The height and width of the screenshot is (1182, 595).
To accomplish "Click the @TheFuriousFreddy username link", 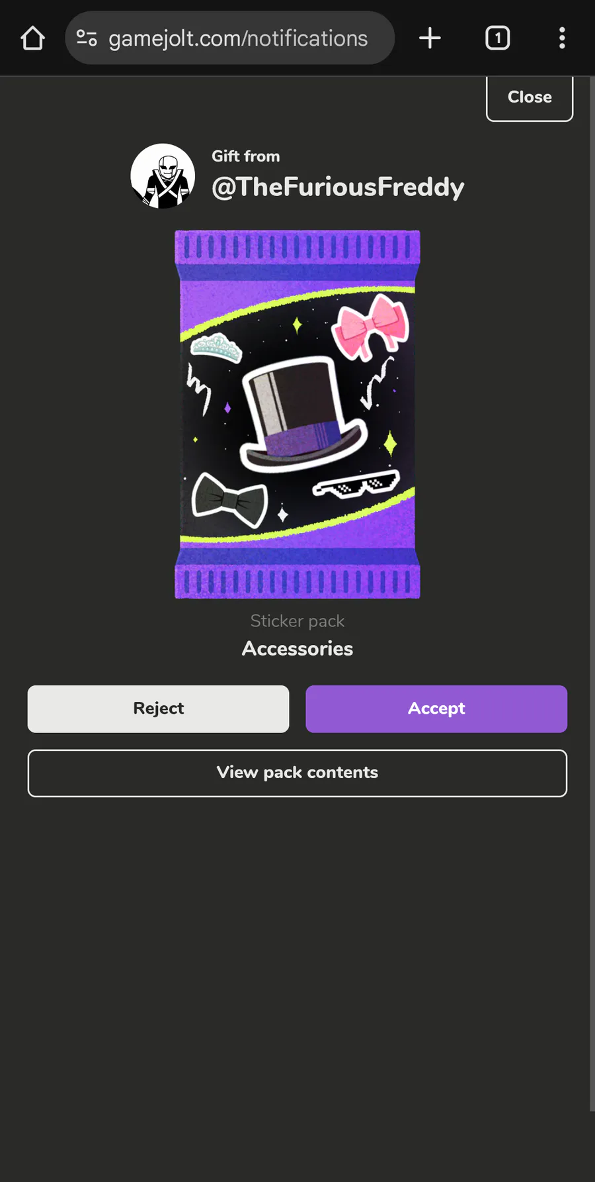I will coord(338,187).
